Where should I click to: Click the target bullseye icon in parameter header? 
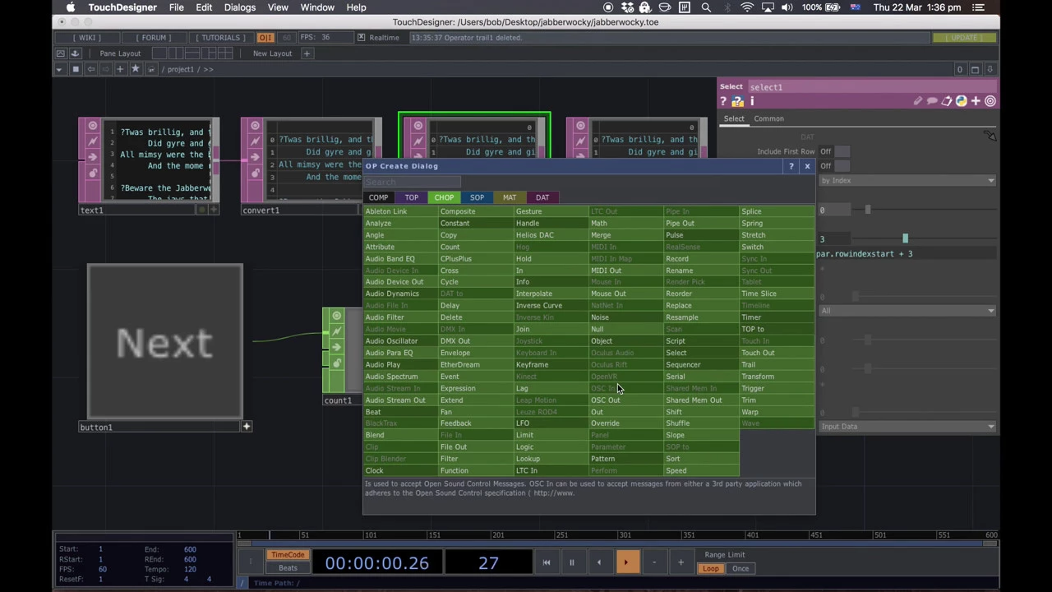point(990,101)
